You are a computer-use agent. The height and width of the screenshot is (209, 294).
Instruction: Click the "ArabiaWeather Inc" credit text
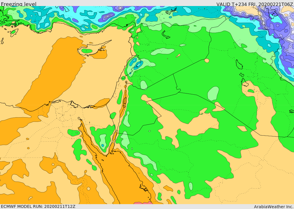[x=274, y=207]
